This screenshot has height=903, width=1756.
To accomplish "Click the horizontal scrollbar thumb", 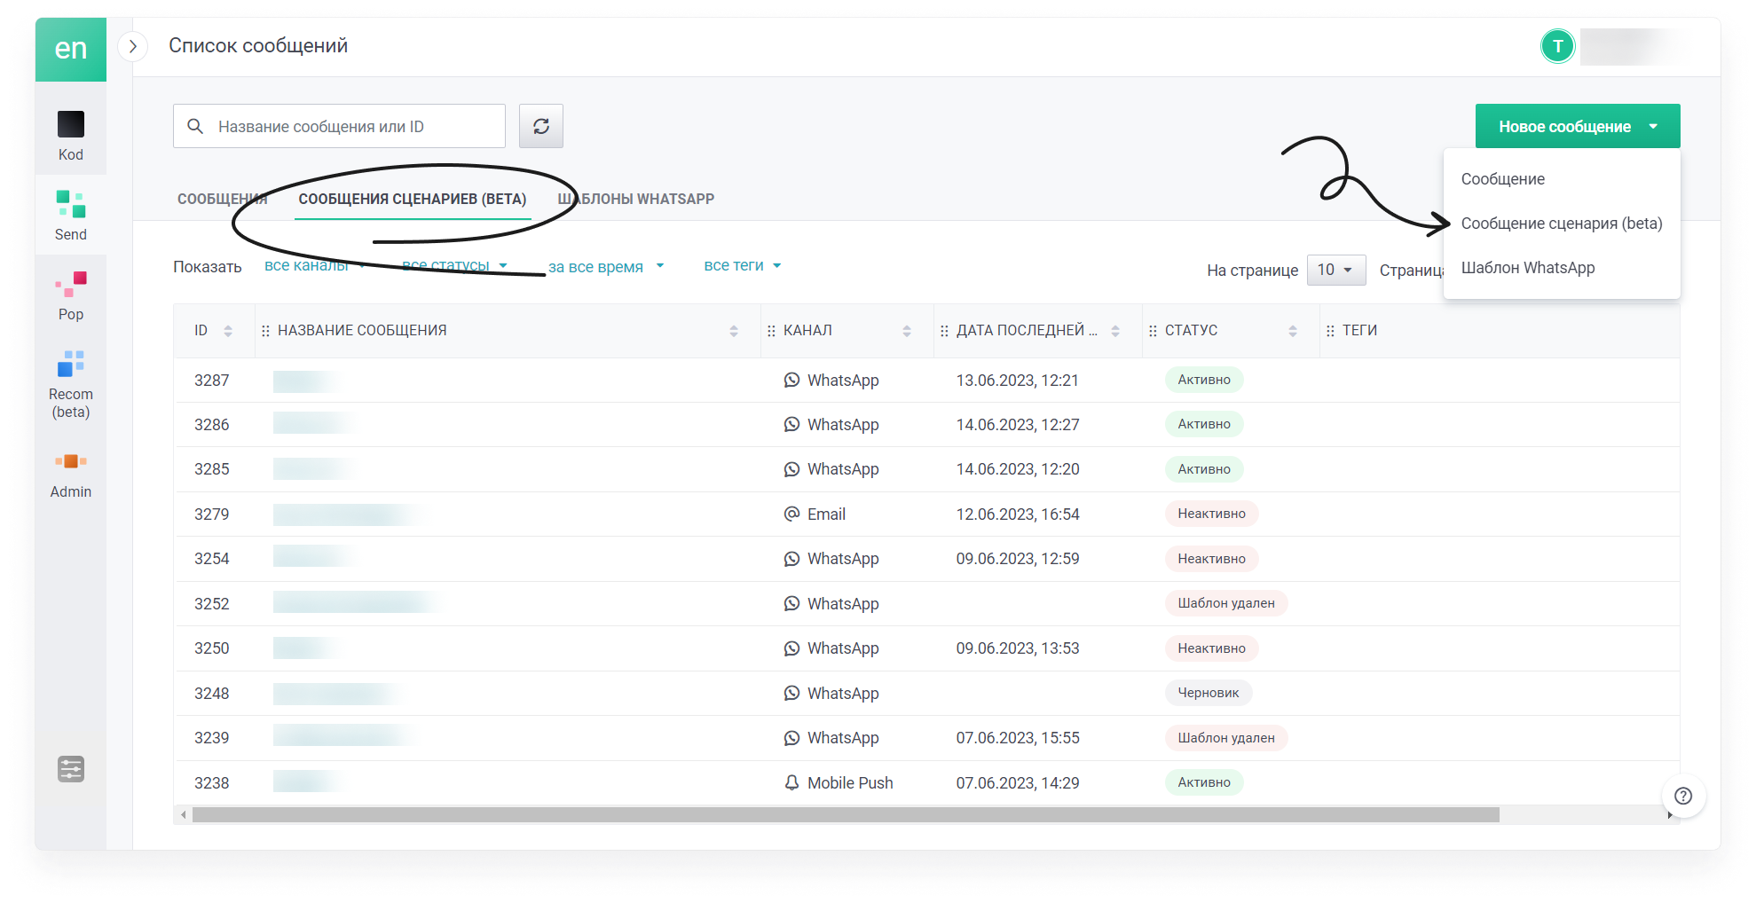I will tap(846, 814).
